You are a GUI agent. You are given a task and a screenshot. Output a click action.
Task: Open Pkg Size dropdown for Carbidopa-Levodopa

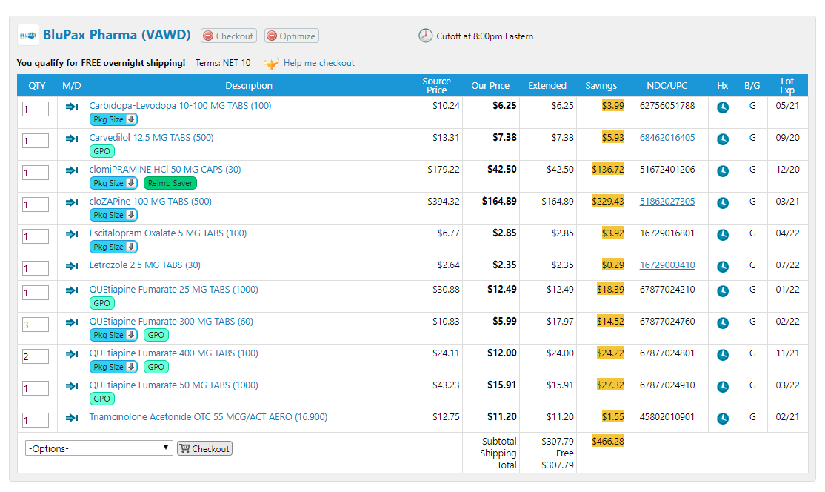pos(113,119)
